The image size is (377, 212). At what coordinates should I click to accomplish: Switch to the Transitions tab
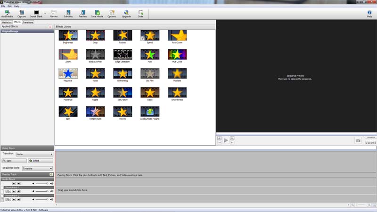(28, 22)
